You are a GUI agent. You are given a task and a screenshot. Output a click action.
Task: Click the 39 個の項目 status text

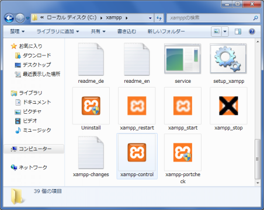[x=48, y=191]
